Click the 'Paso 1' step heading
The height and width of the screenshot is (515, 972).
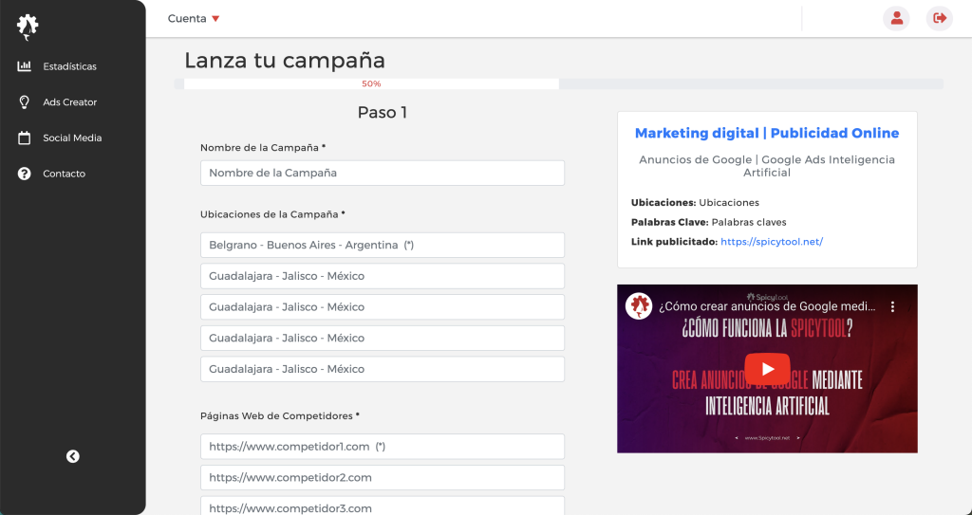pos(383,112)
